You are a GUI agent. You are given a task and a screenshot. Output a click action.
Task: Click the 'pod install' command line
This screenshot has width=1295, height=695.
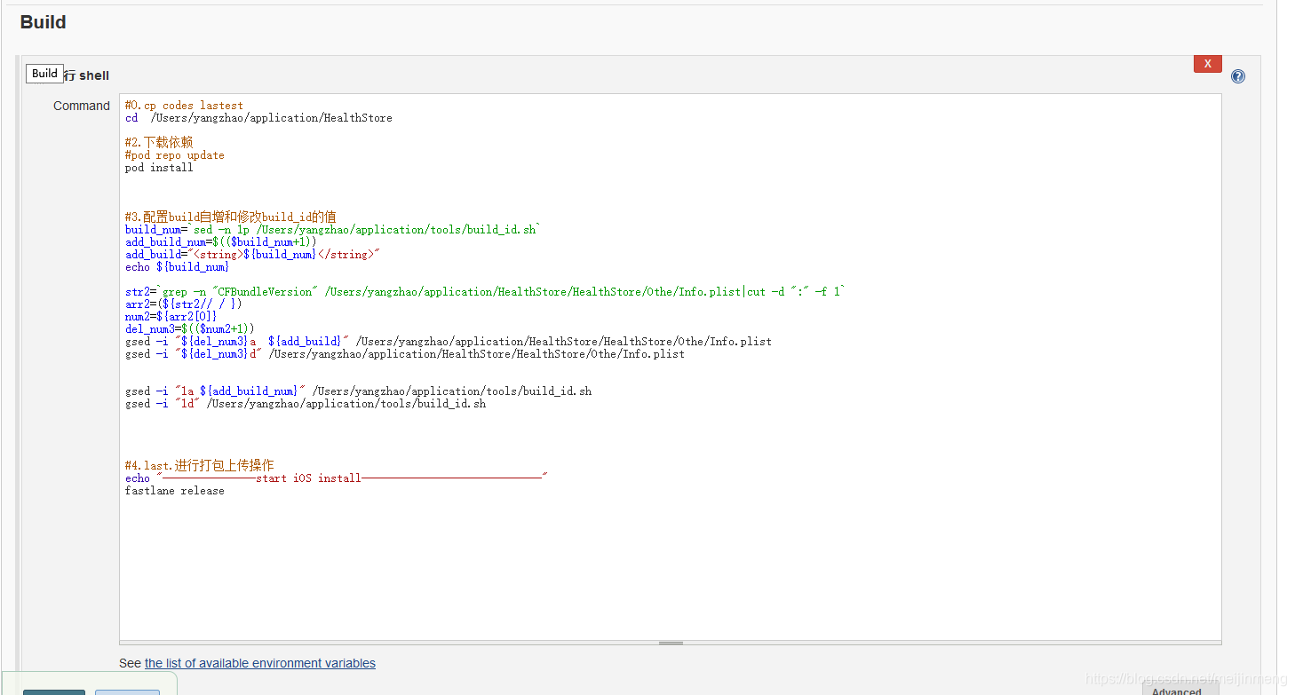[159, 168]
